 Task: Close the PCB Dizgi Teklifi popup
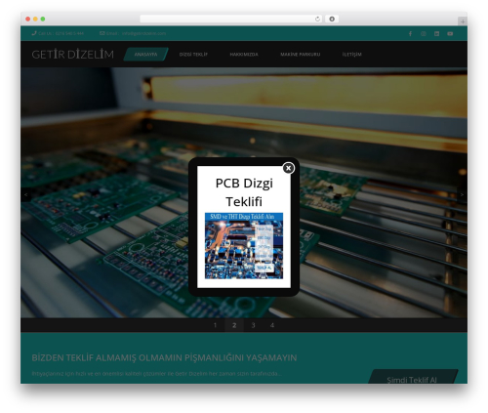click(x=288, y=168)
